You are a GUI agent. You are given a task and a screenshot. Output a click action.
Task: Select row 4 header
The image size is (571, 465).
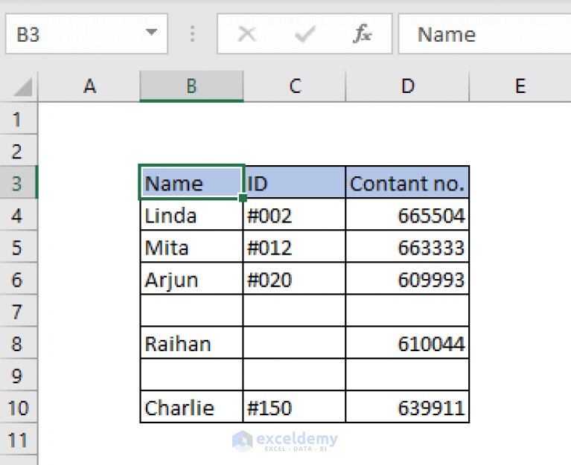coord(18,214)
